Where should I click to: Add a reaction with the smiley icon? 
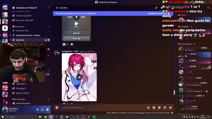point(72,44)
